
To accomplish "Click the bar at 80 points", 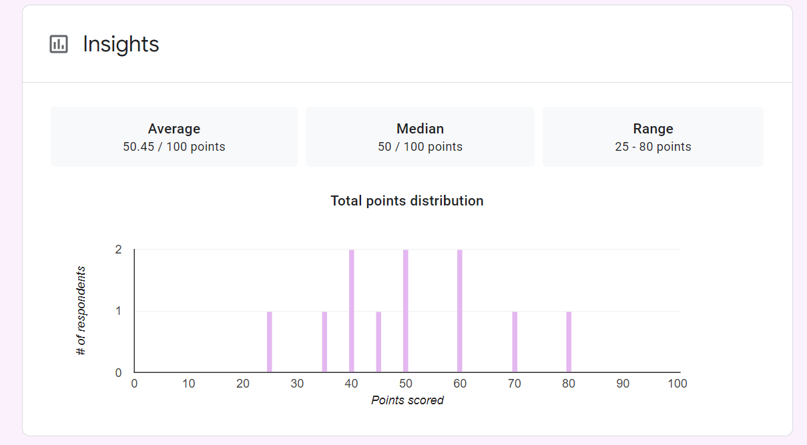I will pyautogui.click(x=569, y=342).
